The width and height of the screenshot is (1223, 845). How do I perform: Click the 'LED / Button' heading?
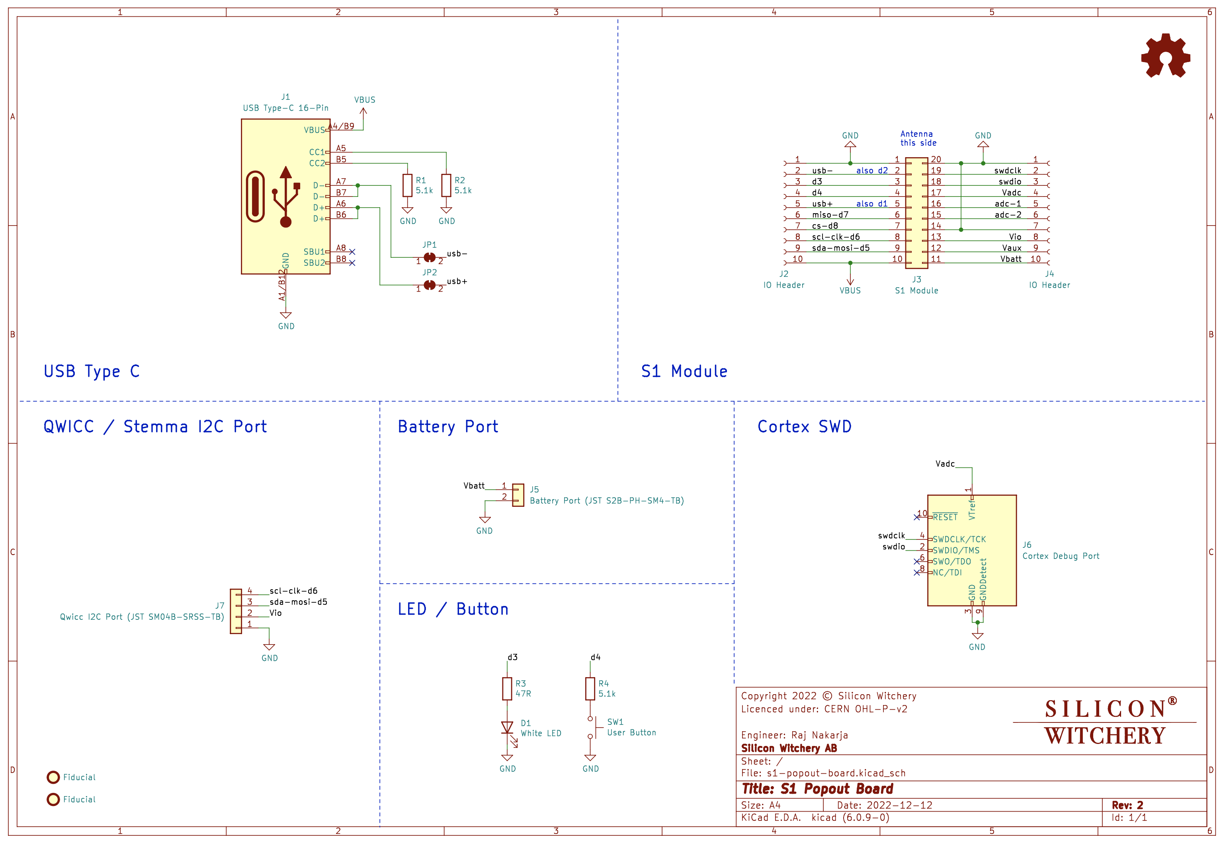[x=453, y=609]
